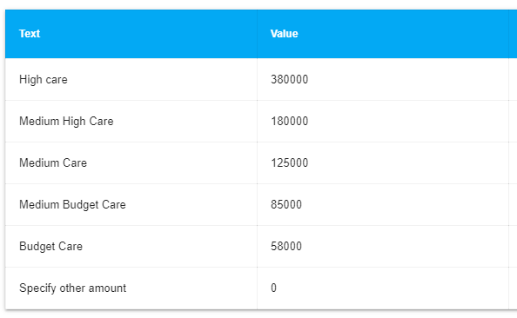Viewport: 517px width, 318px height.
Task: Select the Budget Care row label
Action: coord(50,247)
